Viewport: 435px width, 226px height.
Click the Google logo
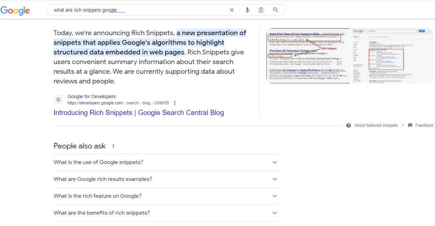(x=15, y=11)
